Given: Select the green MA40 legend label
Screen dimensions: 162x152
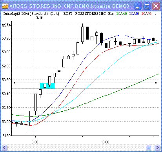Looking at the screenshot, I should (122, 14).
